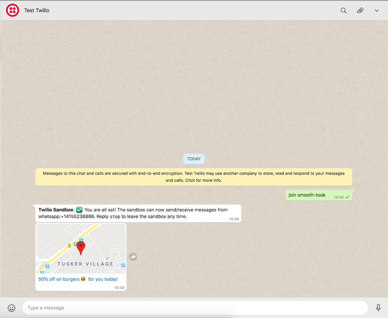
Task: Open the chat options chevron in the header
Action: click(x=376, y=10)
